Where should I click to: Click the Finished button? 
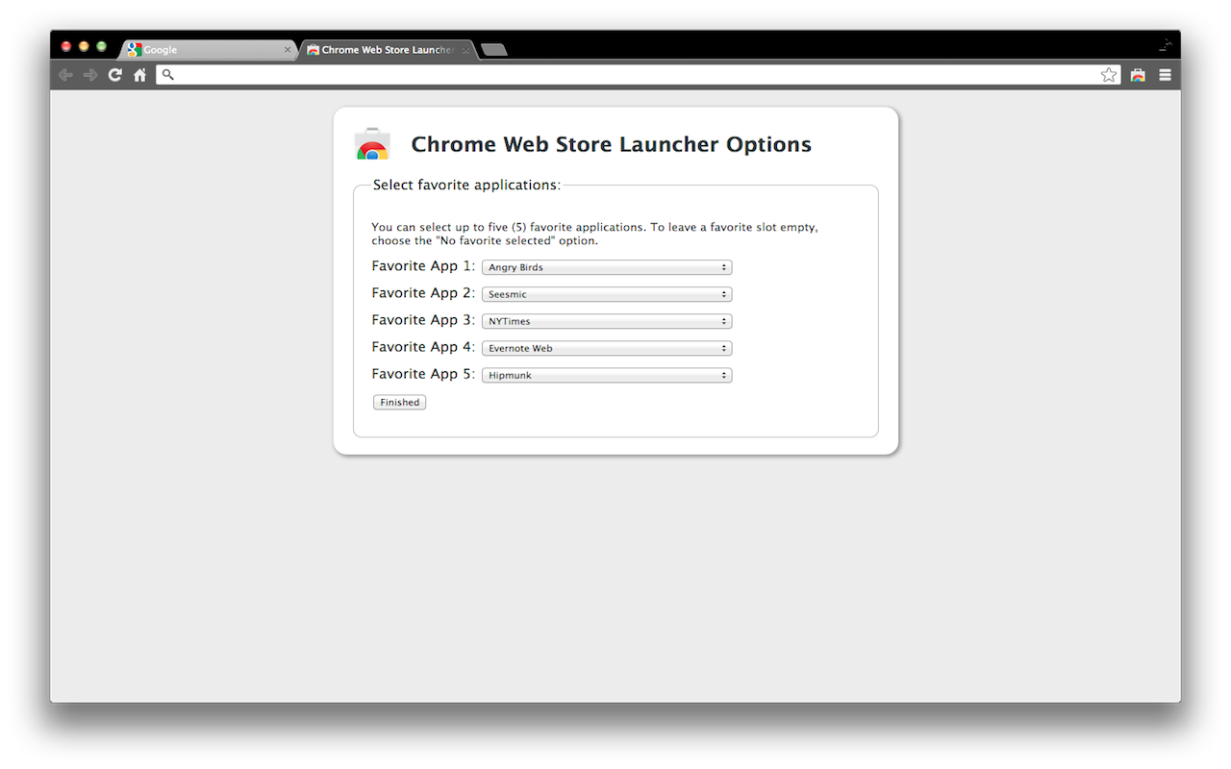click(399, 402)
